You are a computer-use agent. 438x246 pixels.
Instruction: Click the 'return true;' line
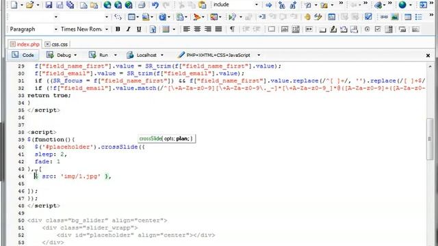pyautogui.click(x=49, y=96)
